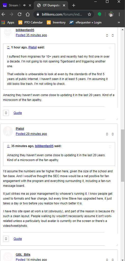
Task: Open the user profile avatar in toolbar
Action: pyautogui.click(x=111, y=15)
